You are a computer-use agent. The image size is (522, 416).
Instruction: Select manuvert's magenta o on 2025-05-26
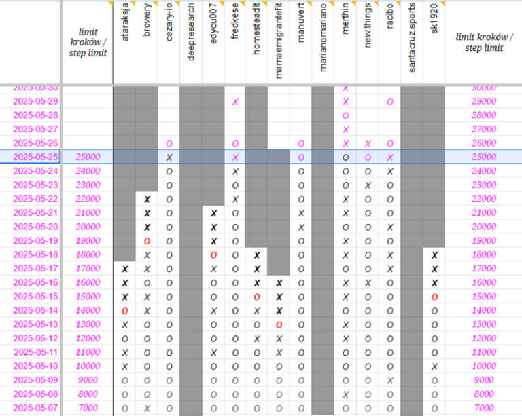[301, 144]
